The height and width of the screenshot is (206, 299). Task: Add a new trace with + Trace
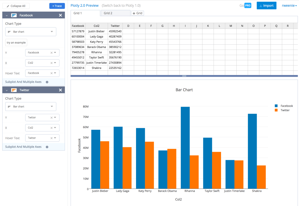(x=57, y=6)
